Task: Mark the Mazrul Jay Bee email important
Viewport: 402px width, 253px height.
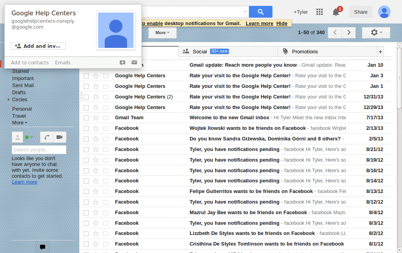Action: click(x=106, y=213)
